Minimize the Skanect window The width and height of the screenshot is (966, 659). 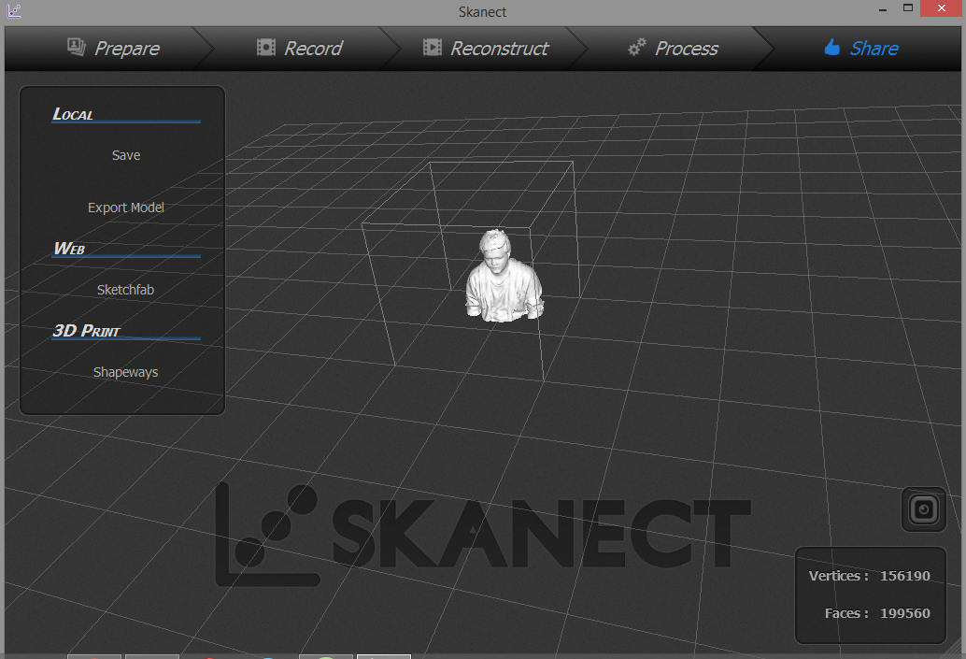[x=883, y=8]
